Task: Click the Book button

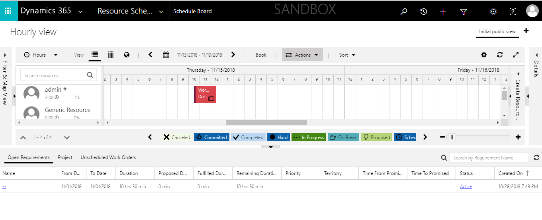Action: point(261,55)
